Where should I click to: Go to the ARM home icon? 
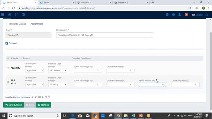(x=10, y=15)
